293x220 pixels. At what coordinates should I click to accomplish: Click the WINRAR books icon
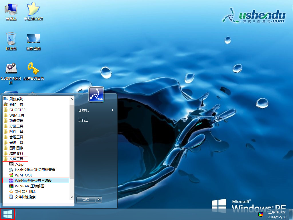click(11, 186)
